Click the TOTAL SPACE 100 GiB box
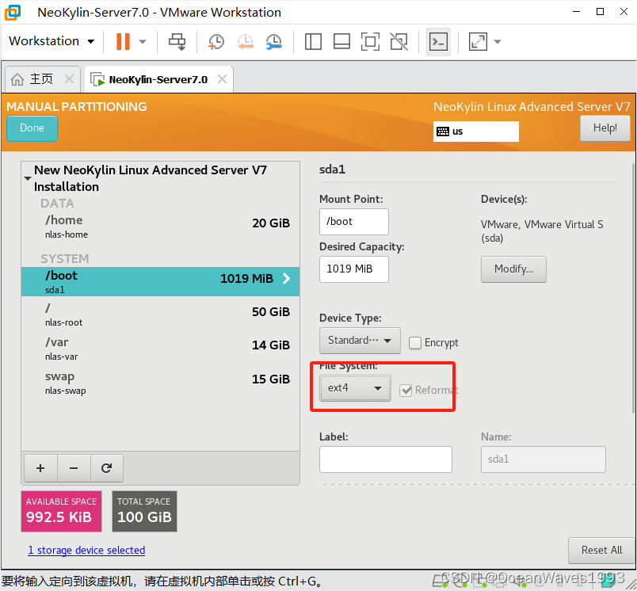Screen dimensions: 637x591 tap(144, 512)
